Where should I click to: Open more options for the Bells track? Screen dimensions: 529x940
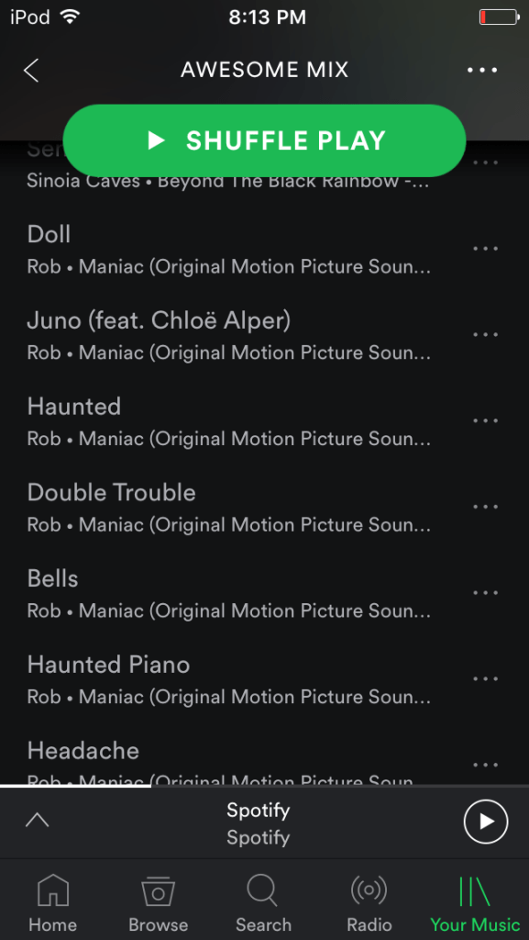coord(485,593)
